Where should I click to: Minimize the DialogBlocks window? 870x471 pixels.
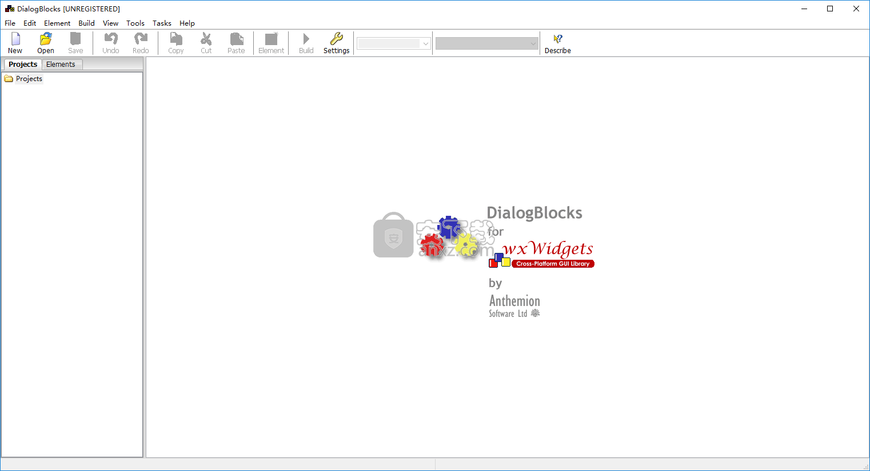pos(804,9)
